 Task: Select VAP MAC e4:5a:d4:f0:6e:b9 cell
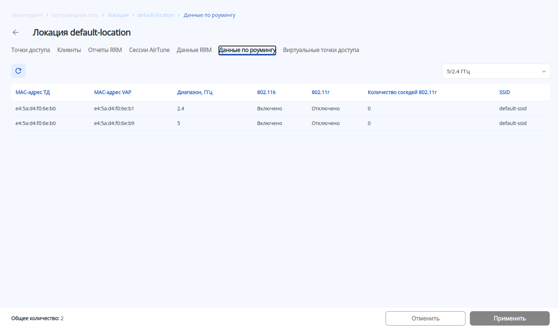pyautogui.click(x=114, y=123)
